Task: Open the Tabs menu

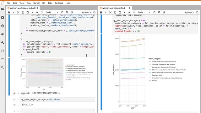Action: pos(50,3)
